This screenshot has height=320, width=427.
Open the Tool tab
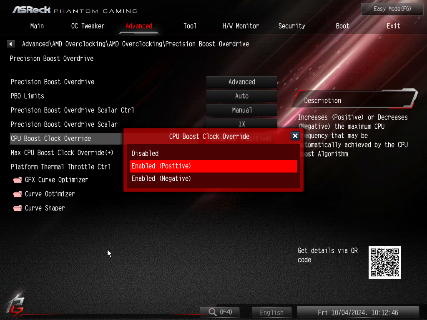click(x=190, y=26)
